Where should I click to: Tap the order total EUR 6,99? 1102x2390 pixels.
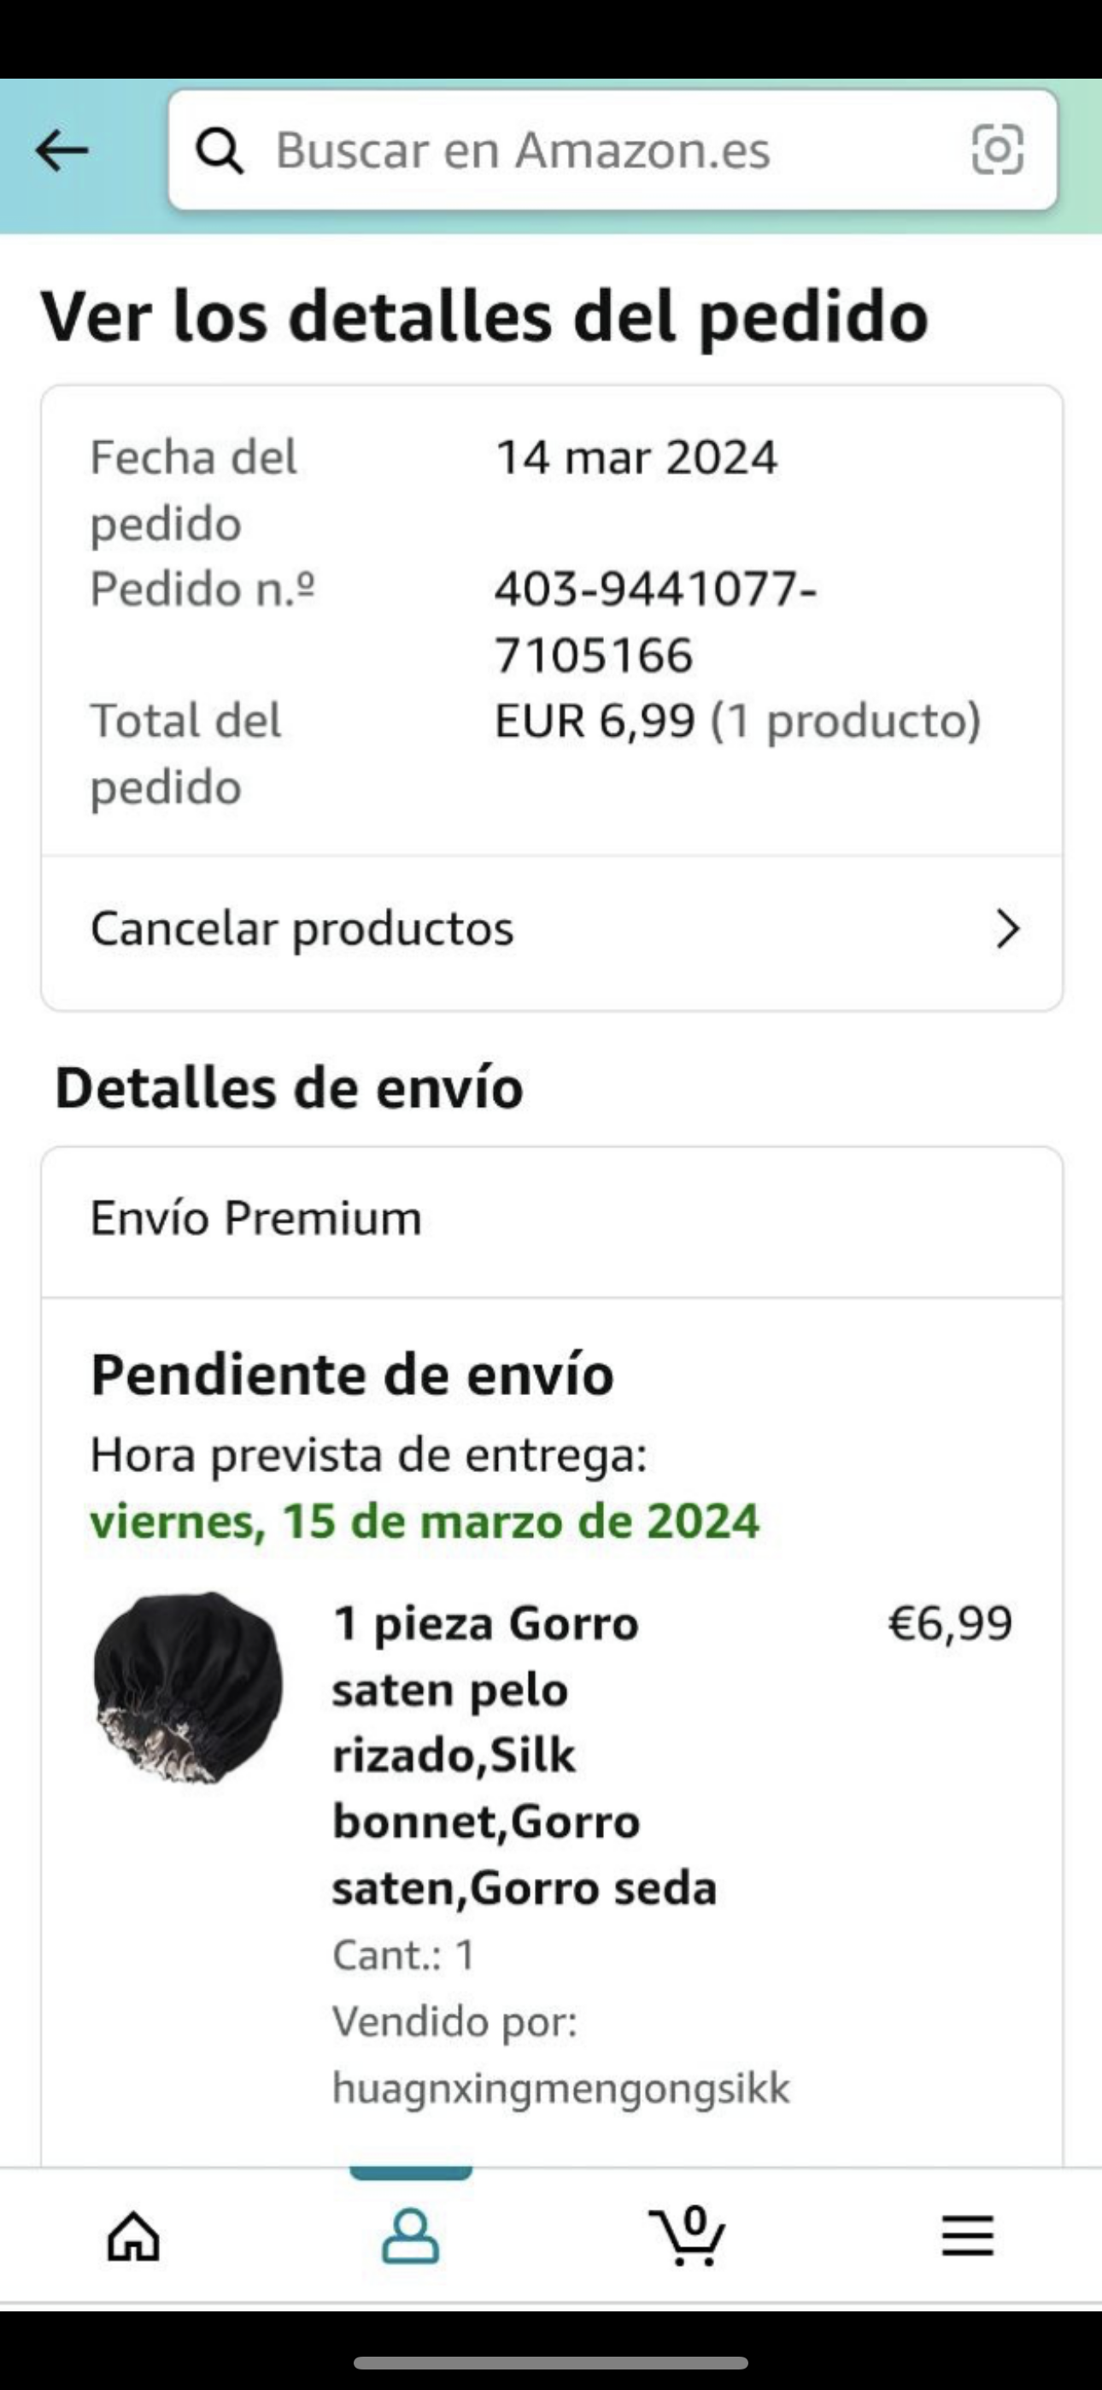click(x=595, y=721)
